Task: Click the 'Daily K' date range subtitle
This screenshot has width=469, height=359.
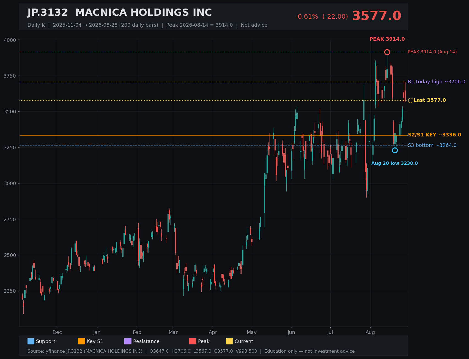Action: tap(147, 25)
